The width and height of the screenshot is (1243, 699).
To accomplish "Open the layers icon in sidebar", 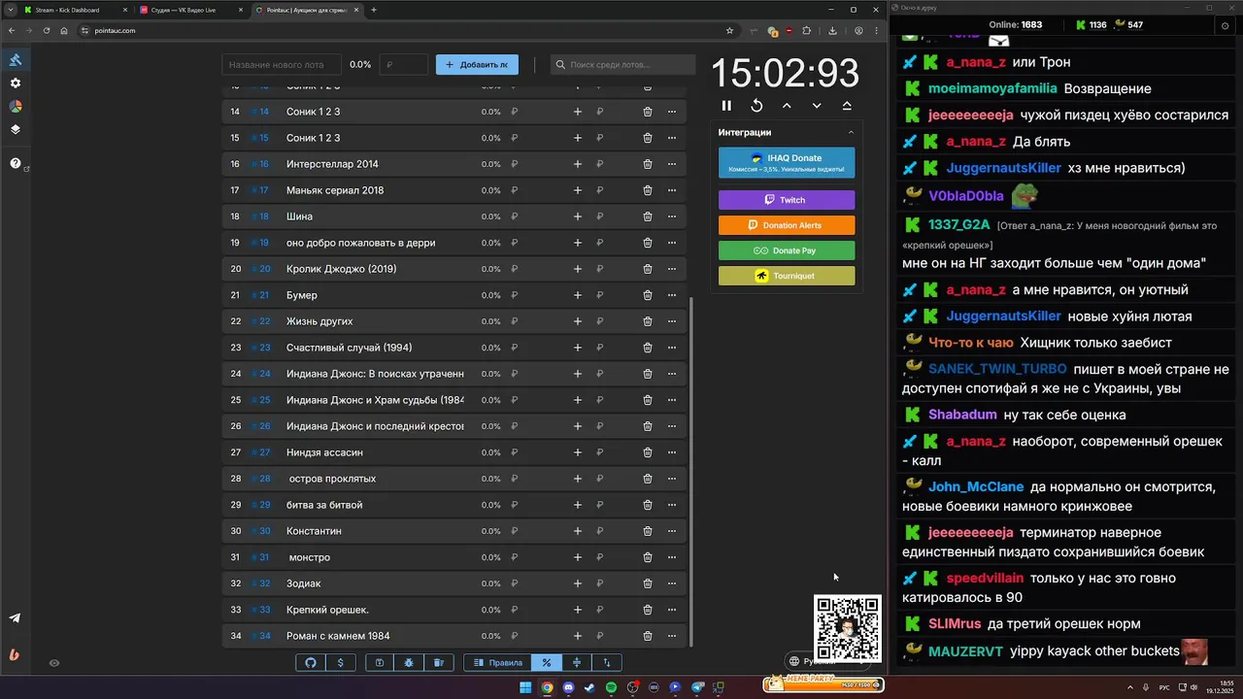I will pyautogui.click(x=16, y=129).
